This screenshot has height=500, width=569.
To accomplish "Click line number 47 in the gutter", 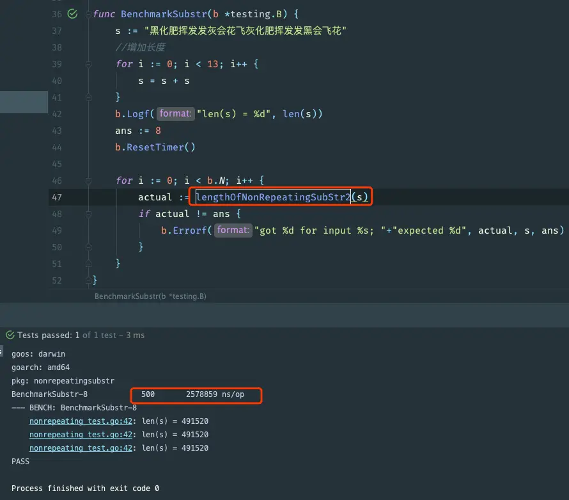I will coord(57,197).
